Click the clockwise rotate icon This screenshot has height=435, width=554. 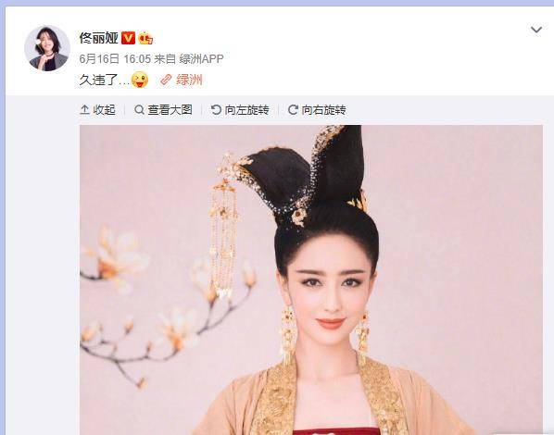point(293,110)
